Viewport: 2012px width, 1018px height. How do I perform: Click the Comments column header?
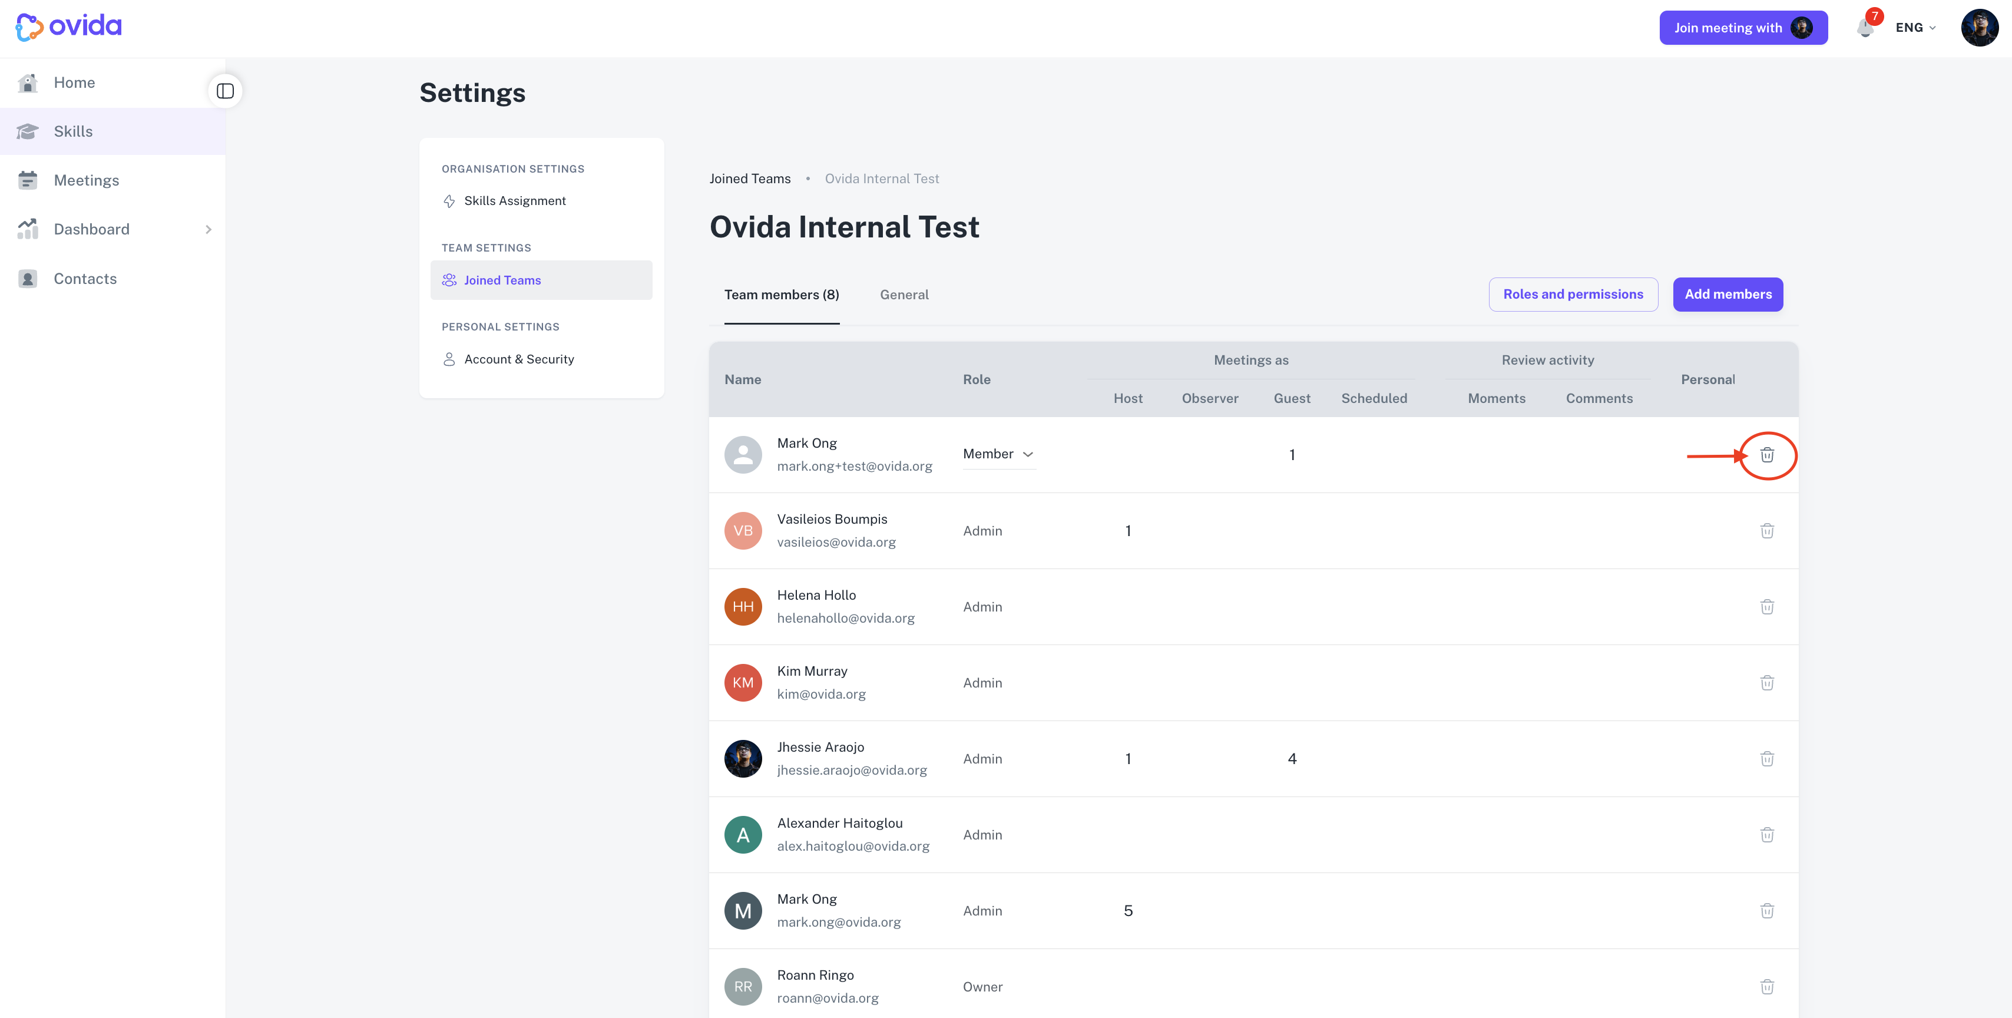(1599, 398)
